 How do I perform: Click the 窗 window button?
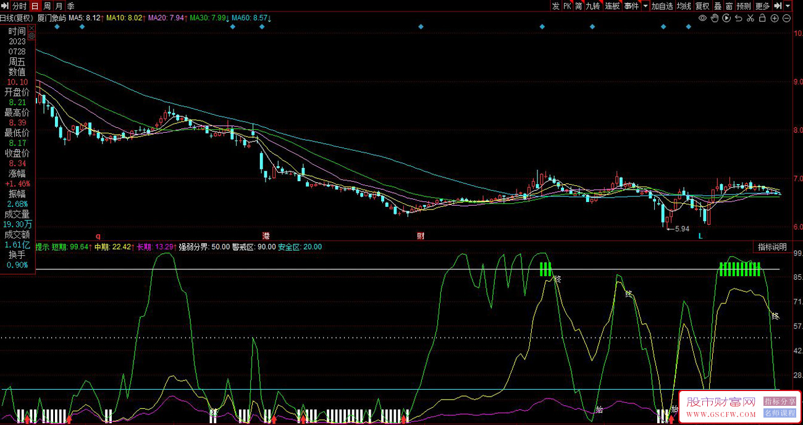click(729, 6)
